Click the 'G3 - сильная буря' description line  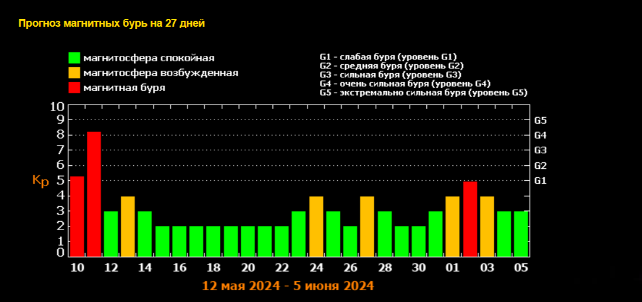coord(390,75)
